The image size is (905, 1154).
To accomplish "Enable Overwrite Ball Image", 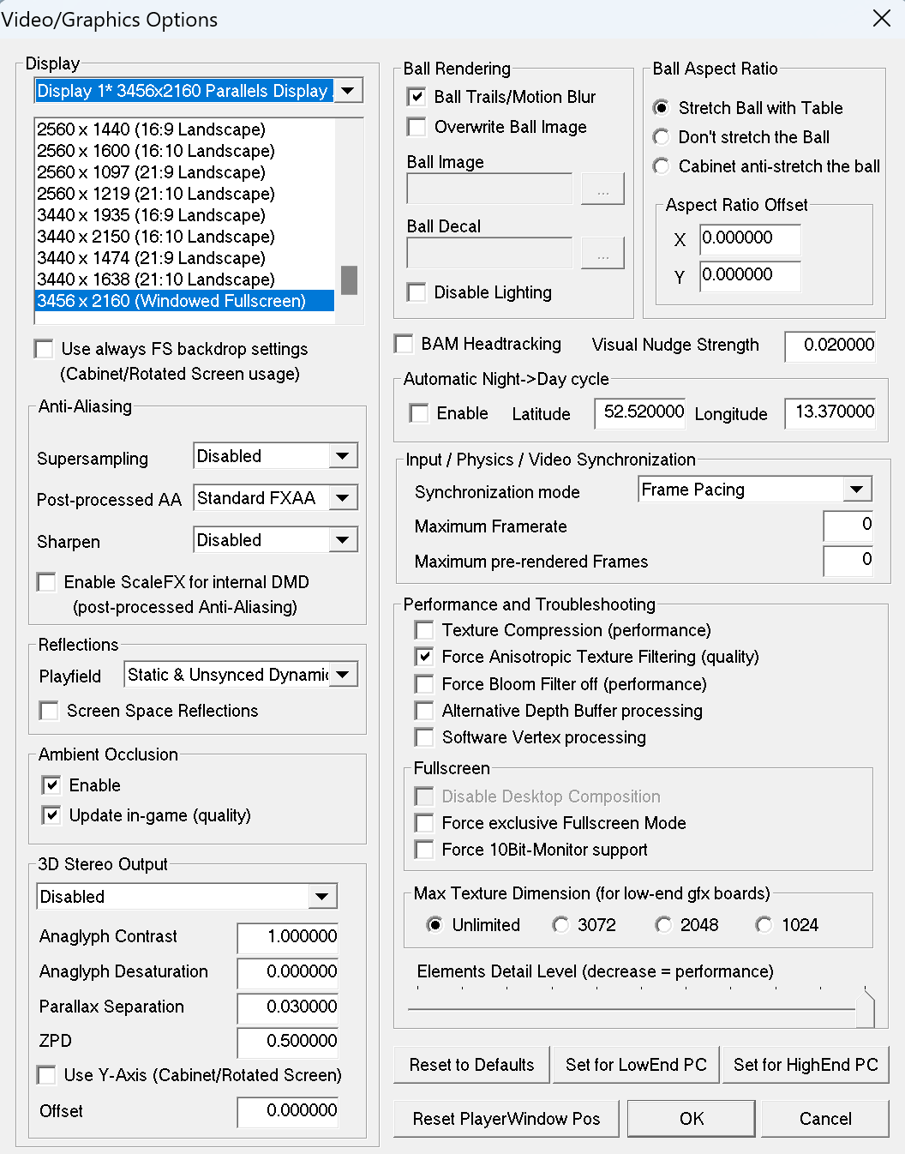I will [417, 127].
